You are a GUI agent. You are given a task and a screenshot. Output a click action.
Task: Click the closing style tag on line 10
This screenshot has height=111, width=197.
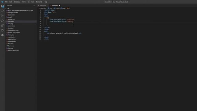click(46, 27)
